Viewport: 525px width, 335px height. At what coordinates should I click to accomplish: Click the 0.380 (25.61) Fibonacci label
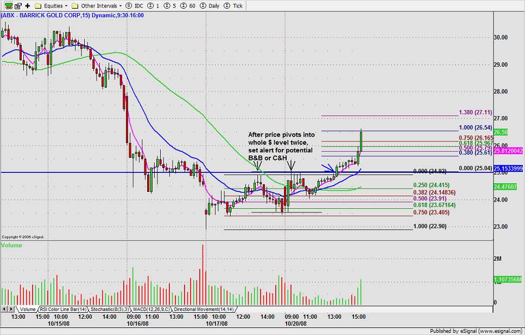tap(476, 152)
